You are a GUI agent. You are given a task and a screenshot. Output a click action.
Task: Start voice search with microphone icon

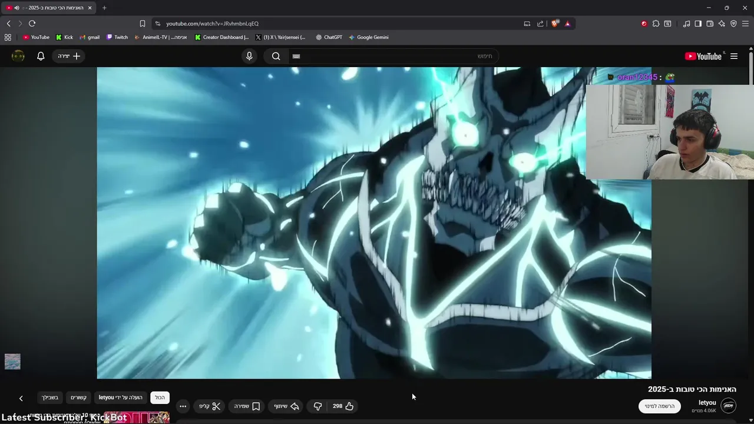pyautogui.click(x=249, y=56)
